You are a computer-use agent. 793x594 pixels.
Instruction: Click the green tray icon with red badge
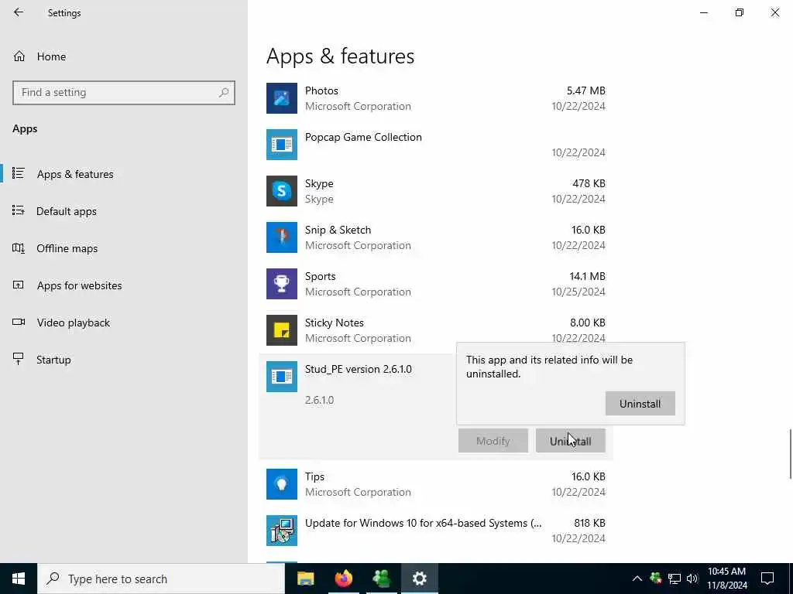[656, 579]
